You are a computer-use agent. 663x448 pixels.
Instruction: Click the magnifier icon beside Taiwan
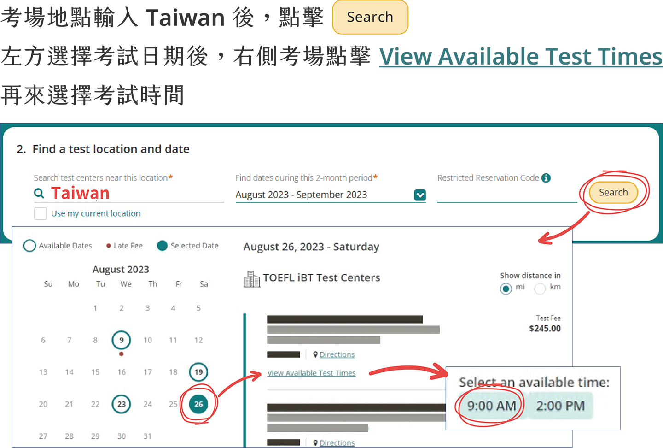[40, 194]
